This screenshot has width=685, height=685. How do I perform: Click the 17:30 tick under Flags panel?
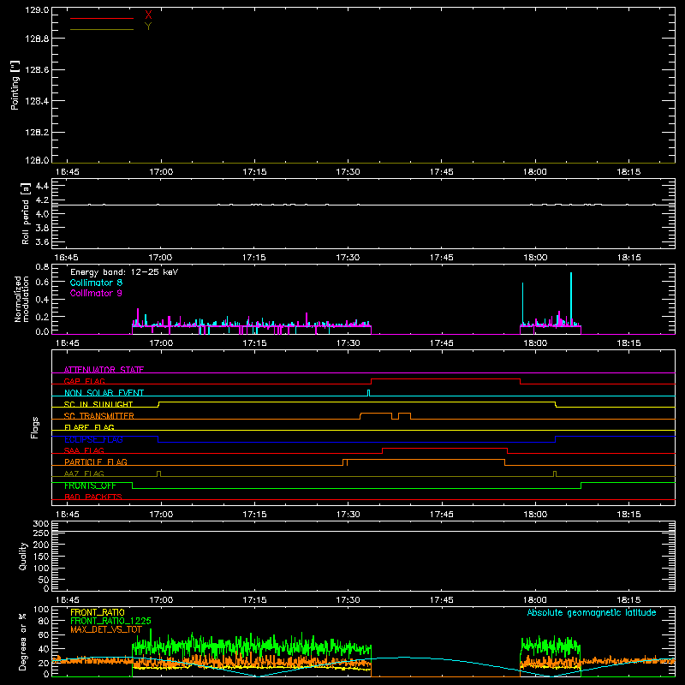click(348, 515)
